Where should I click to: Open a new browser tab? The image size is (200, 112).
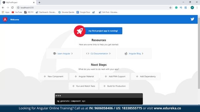pyautogui.click(x=39, y=2)
